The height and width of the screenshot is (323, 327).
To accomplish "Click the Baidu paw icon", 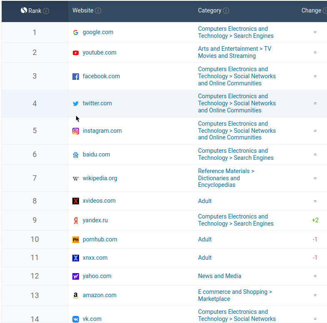I will coord(75,155).
